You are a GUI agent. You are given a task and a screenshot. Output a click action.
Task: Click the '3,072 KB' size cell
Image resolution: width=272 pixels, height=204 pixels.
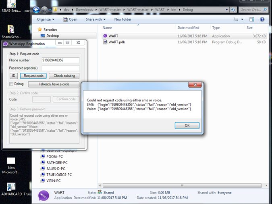[x=259, y=36]
